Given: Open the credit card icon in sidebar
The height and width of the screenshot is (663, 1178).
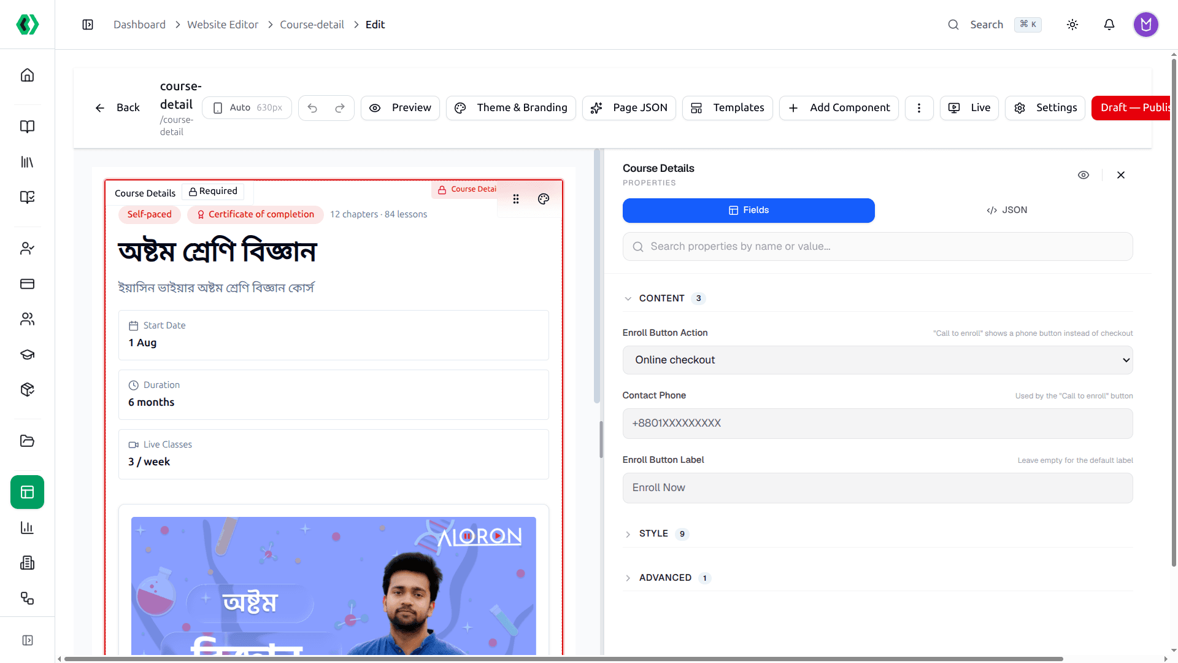Looking at the screenshot, I should [x=27, y=284].
